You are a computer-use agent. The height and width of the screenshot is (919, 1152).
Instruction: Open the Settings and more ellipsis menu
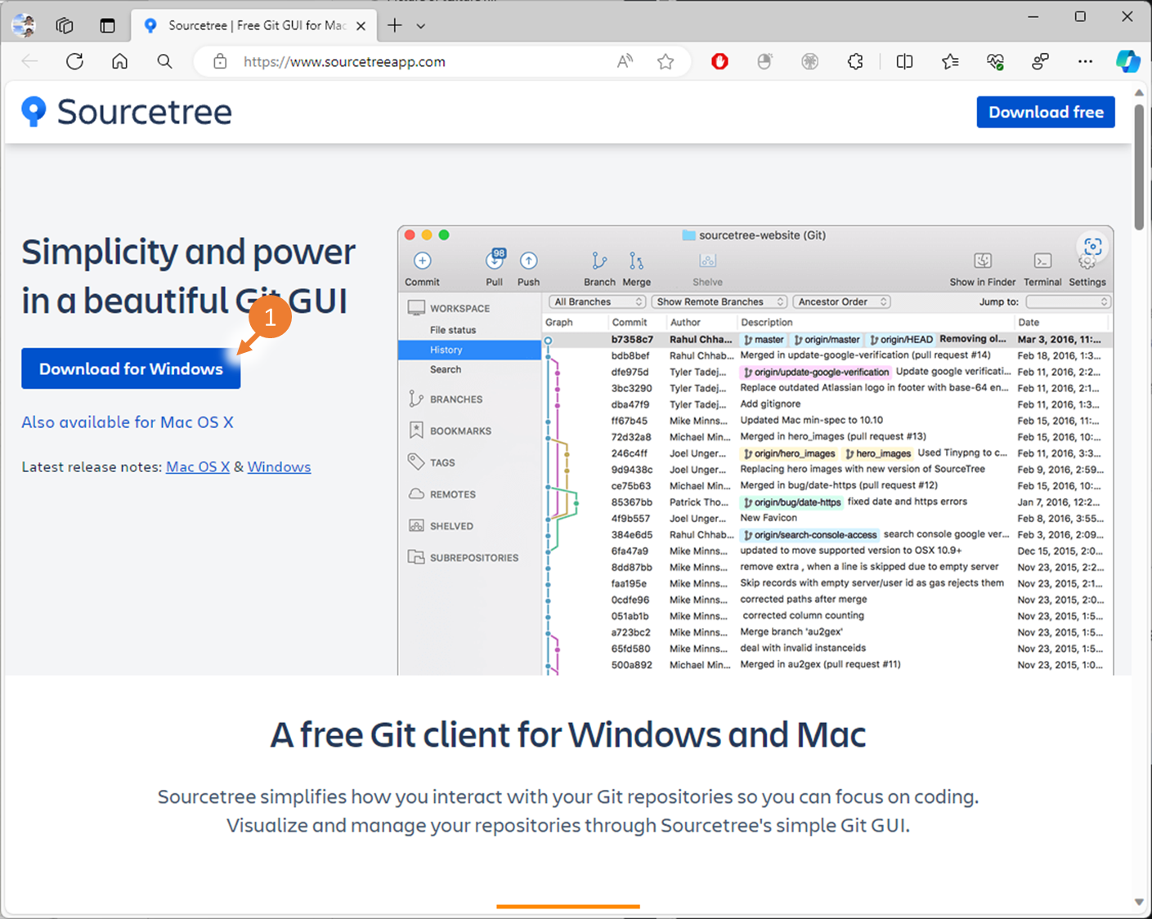[x=1085, y=61]
